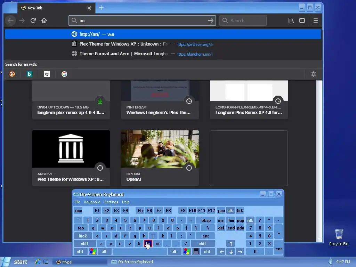Click the tab key on keyboard
Screen dimensions: 356x267
pos(81,228)
